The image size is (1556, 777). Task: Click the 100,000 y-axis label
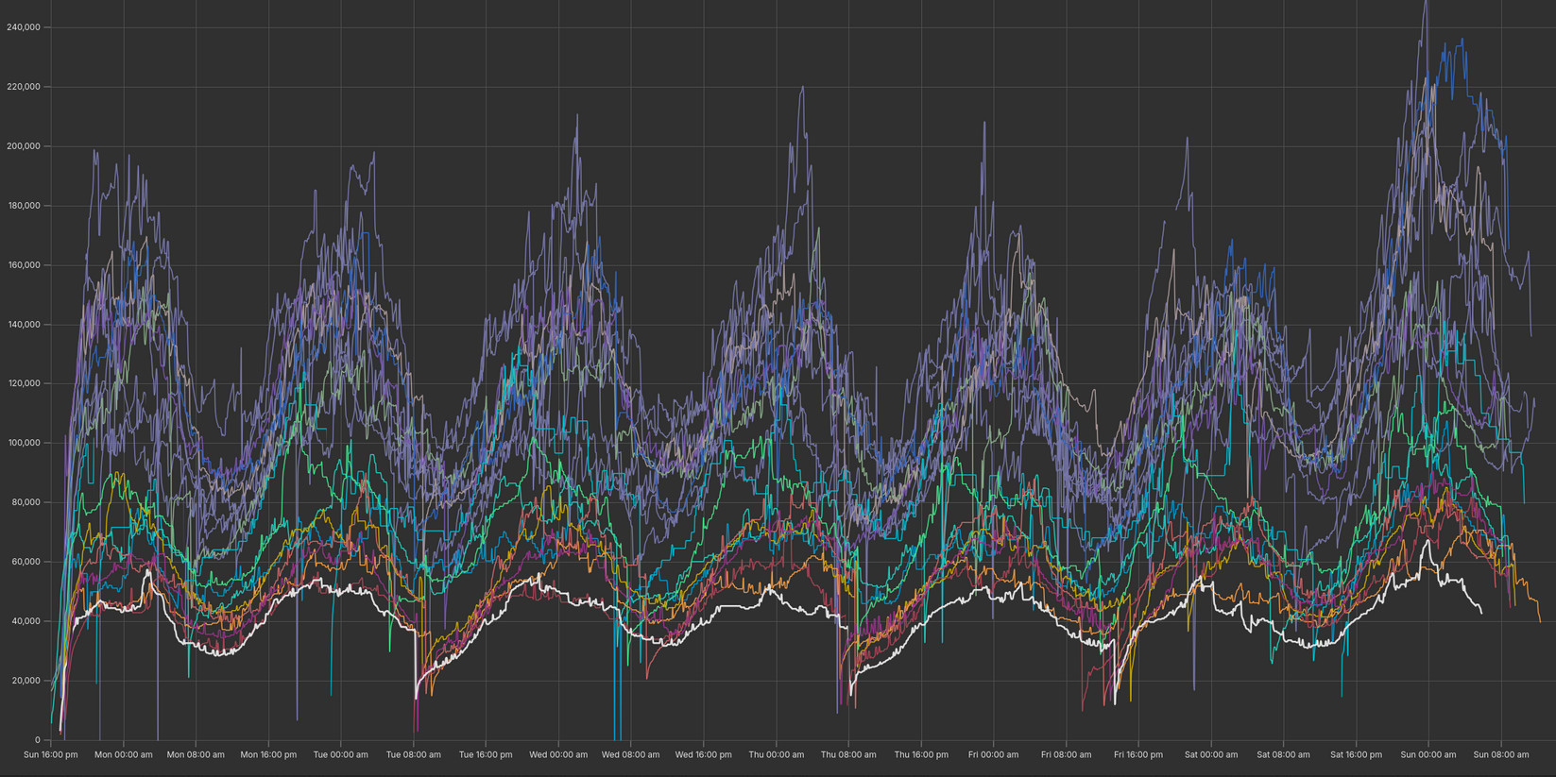(23, 443)
